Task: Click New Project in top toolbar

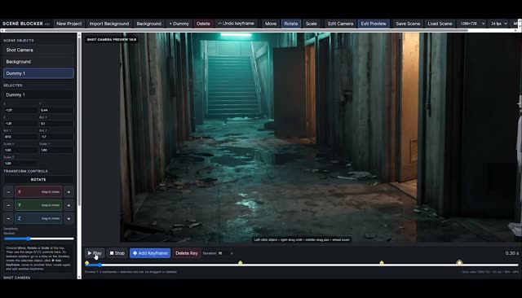Action: [x=69, y=24]
